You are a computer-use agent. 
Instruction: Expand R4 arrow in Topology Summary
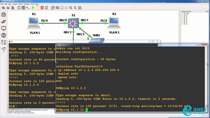coord(182,20)
